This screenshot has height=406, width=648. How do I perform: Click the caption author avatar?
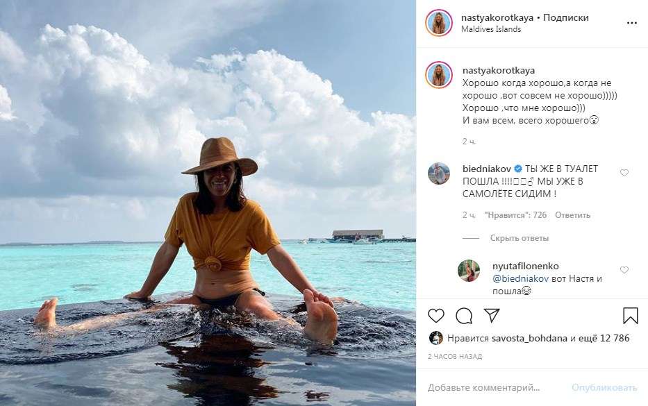pyautogui.click(x=439, y=75)
